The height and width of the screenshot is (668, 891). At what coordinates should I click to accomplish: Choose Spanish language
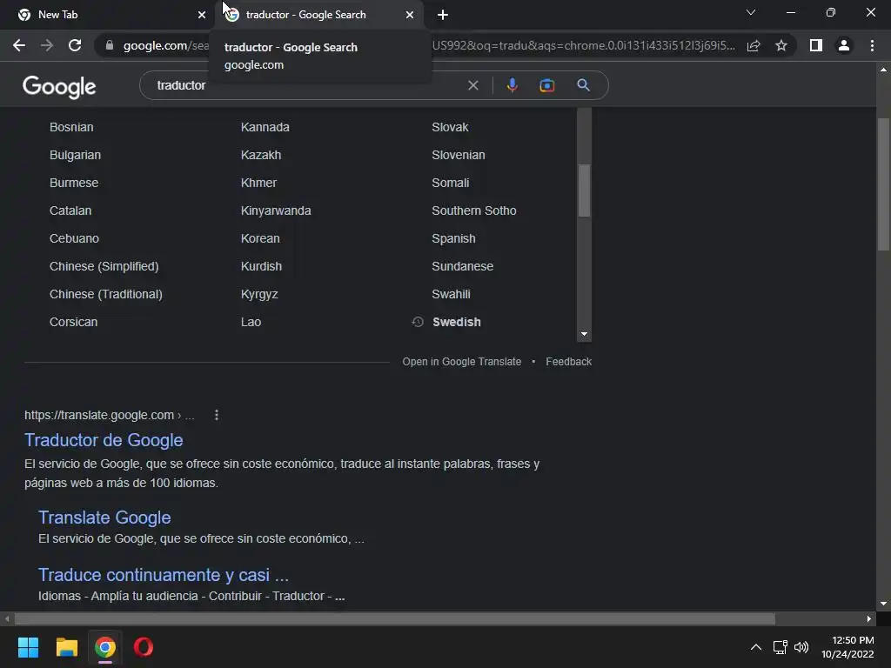(x=453, y=238)
